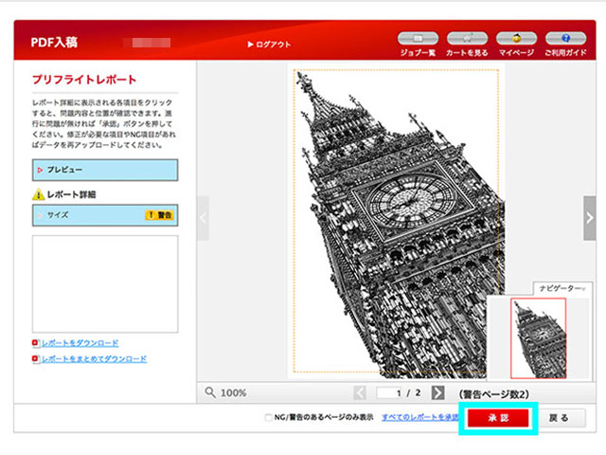
Task: Collapse the Navigator (ナビゲーター) panel
Action: coord(562,288)
